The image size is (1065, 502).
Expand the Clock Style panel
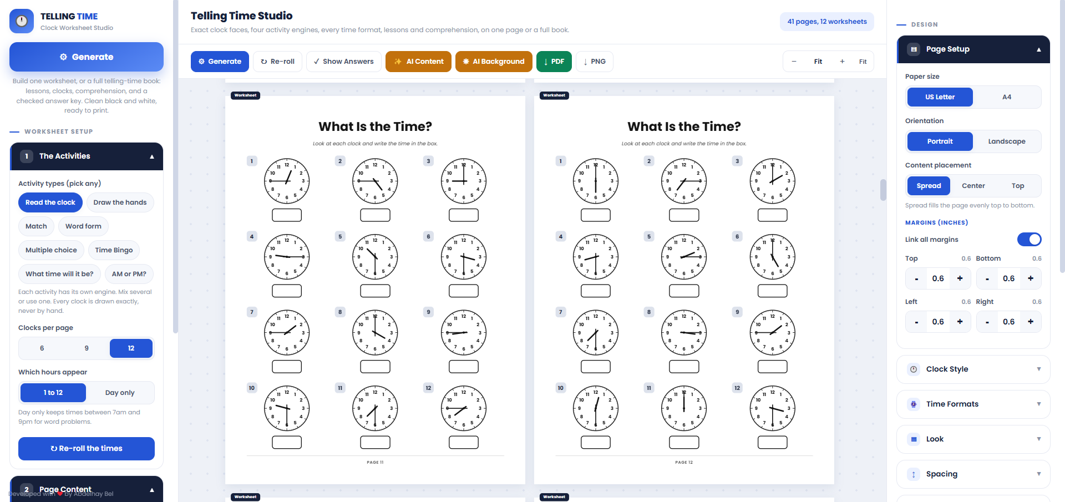coord(1038,369)
